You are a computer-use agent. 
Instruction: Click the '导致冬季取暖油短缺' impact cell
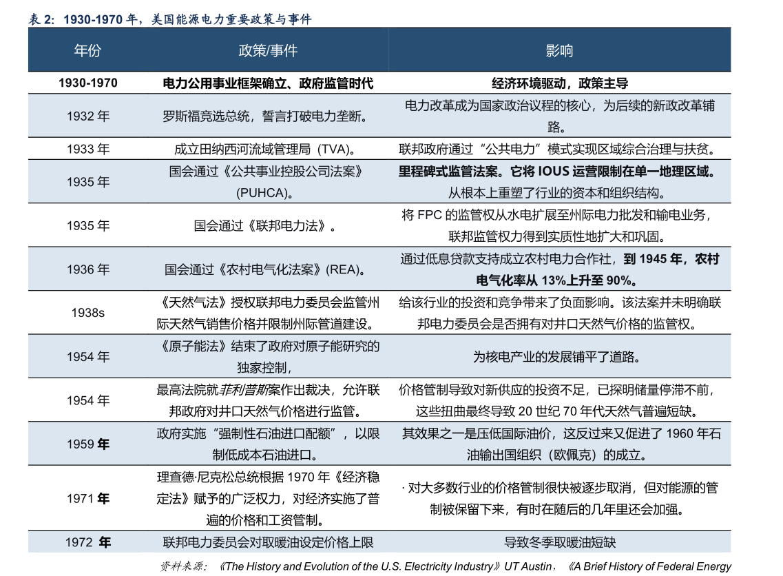pos(559,542)
